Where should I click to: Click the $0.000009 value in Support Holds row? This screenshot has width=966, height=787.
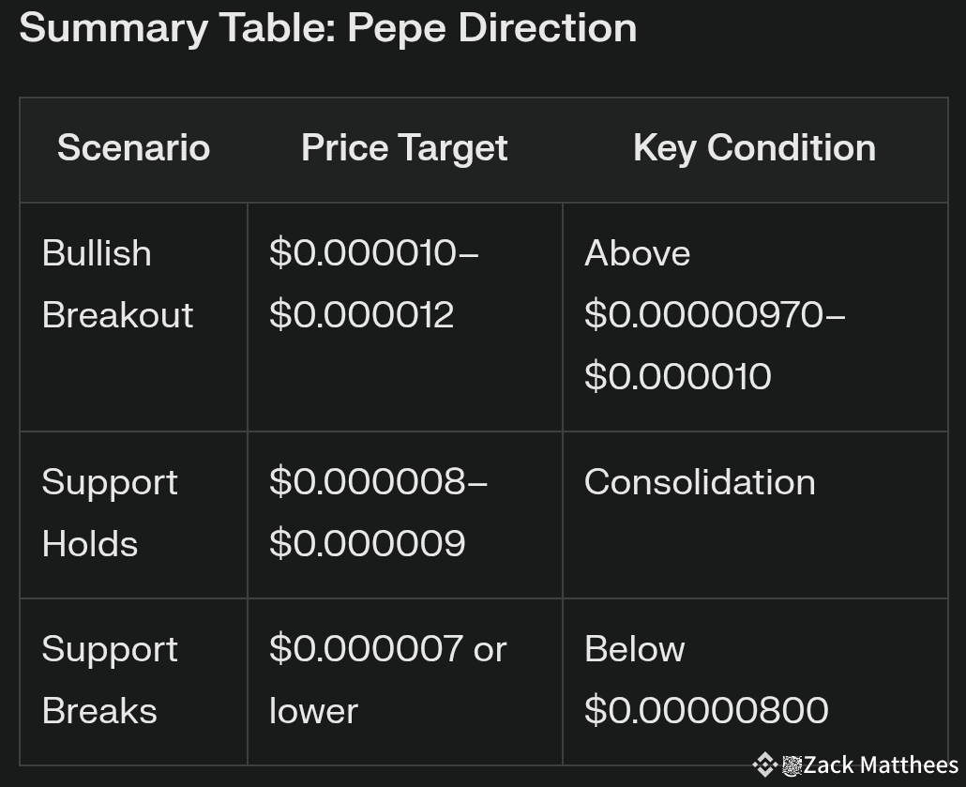(367, 544)
